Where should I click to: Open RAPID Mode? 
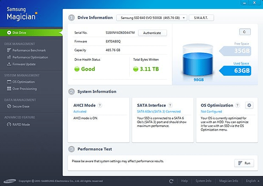tap(21, 125)
